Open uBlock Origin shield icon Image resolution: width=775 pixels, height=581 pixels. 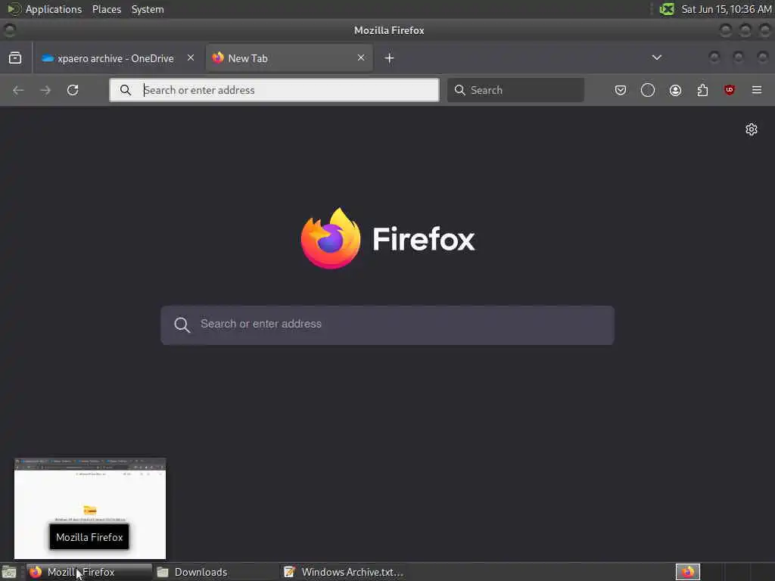click(x=730, y=90)
